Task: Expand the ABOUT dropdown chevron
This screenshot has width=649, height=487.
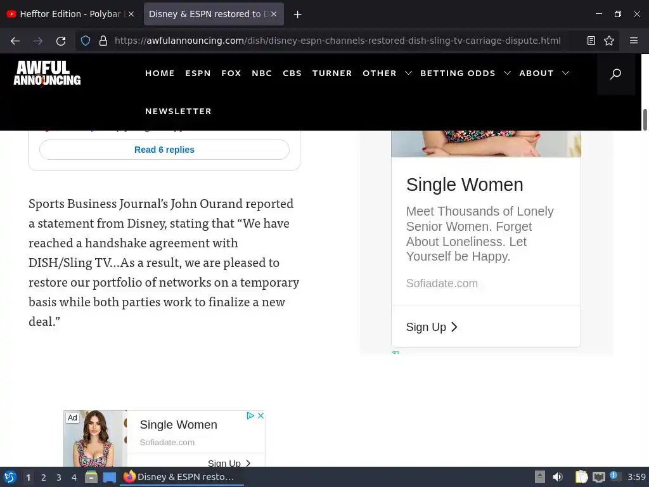Action: tap(565, 74)
